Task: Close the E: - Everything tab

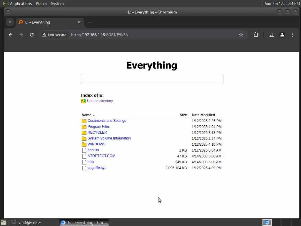Action: (79, 22)
